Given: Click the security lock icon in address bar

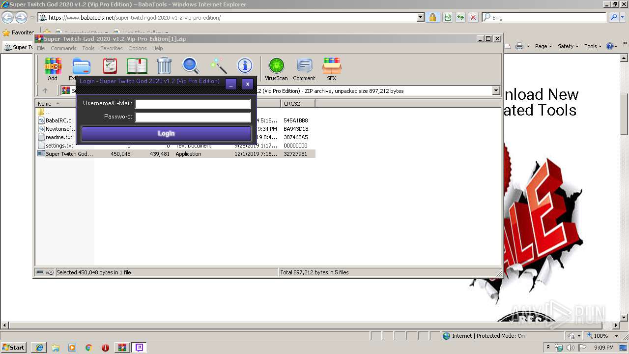Looking at the screenshot, I should click(432, 17).
